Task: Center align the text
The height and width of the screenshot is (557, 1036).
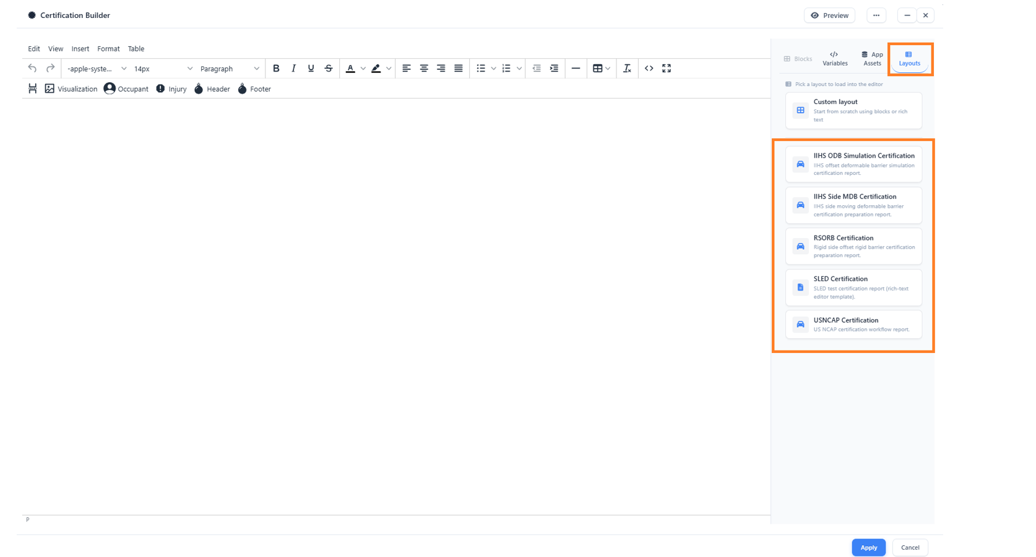Action: (x=424, y=69)
